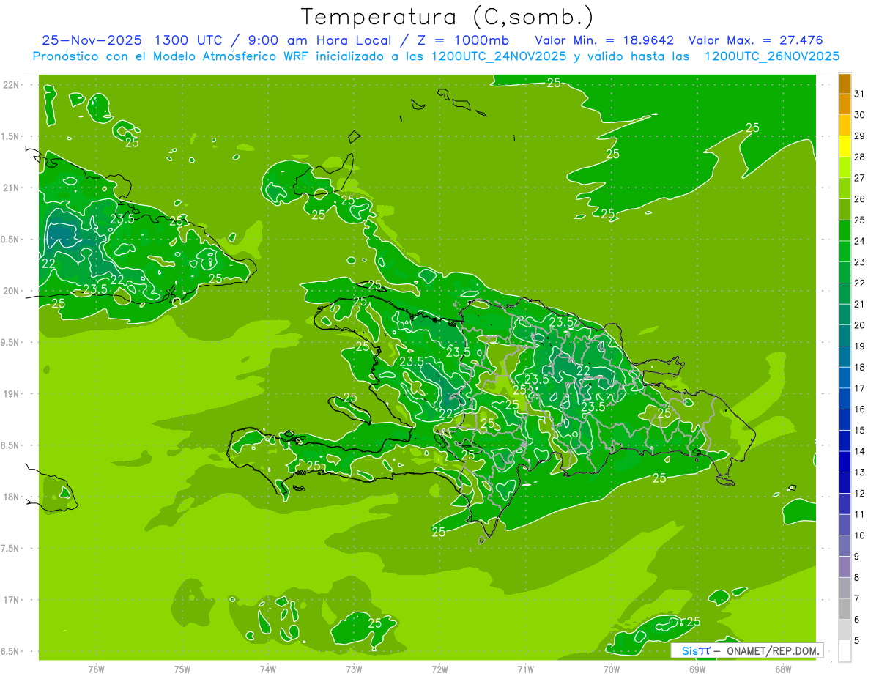This screenshot has width=879, height=679.
Task: Pick the dark blue swatch between 13 and 14
Action: 845,462
